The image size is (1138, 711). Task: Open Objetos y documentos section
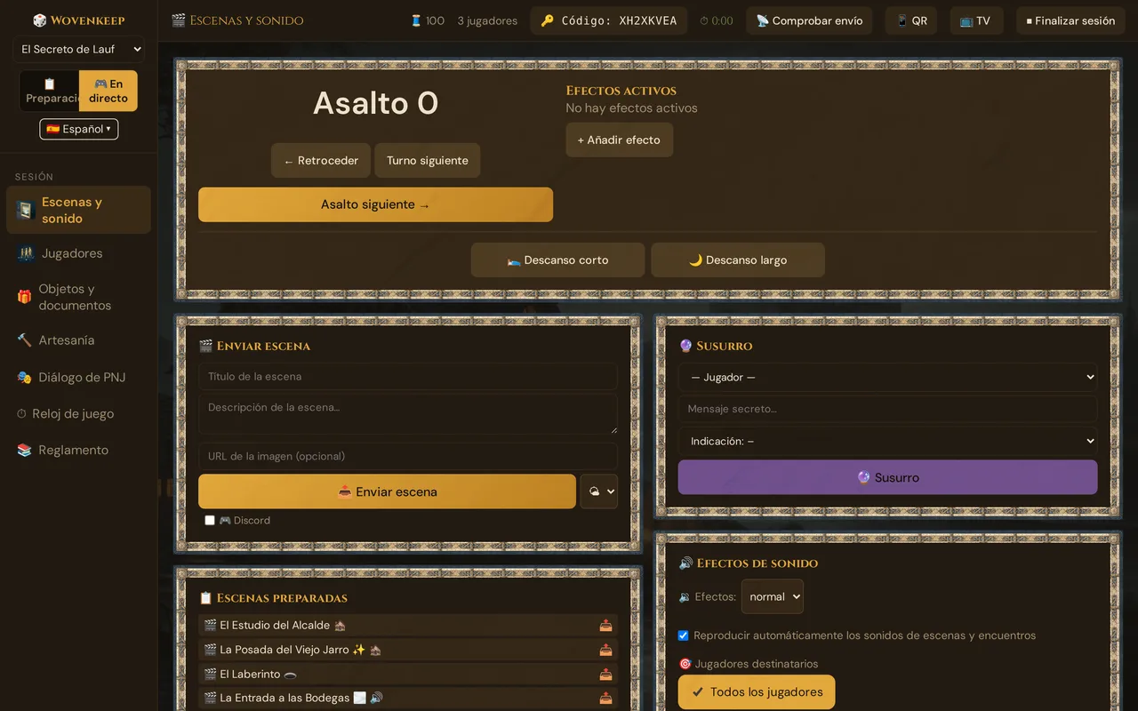click(x=78, y=297)
